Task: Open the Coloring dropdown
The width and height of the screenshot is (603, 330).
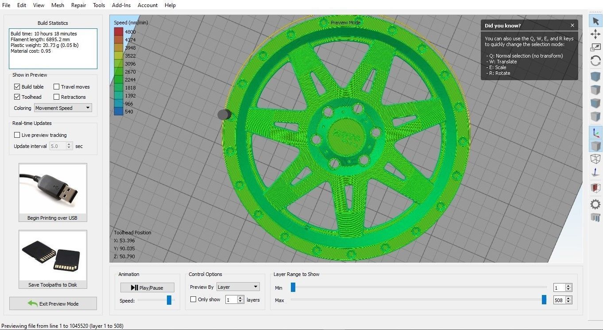Action: (x=63, y=108)
